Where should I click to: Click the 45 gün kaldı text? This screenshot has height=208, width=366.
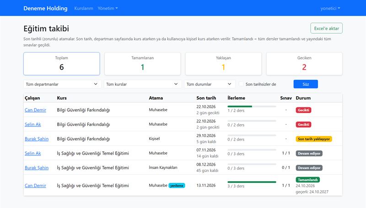[x=207, y=171]
